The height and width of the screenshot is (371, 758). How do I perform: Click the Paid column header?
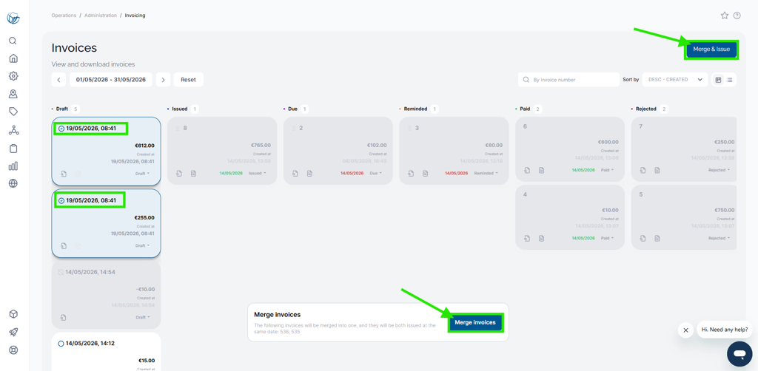point(526,109)
